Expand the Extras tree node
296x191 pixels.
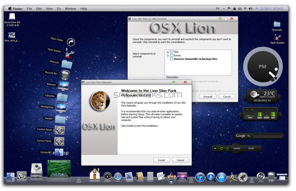168,55
